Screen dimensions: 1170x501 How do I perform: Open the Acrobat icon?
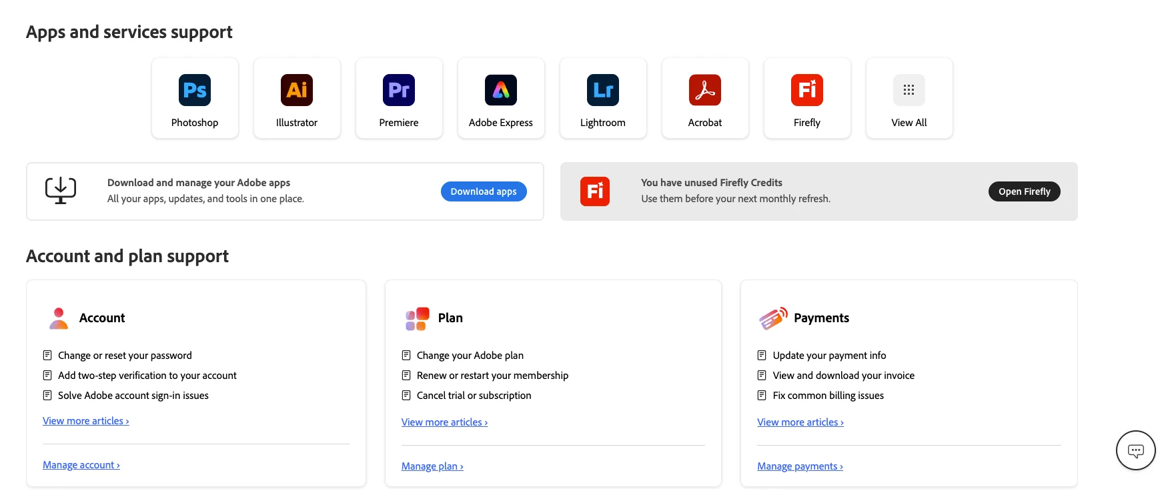(705, 90)
